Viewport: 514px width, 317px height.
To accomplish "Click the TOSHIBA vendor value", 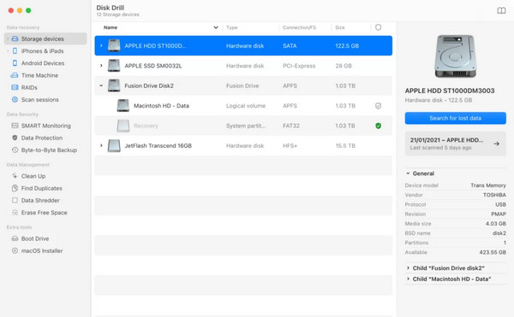I will tap(494, 195).
